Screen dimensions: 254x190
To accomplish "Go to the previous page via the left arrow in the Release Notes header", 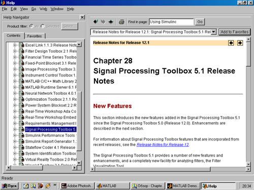I will click(231, 43).
